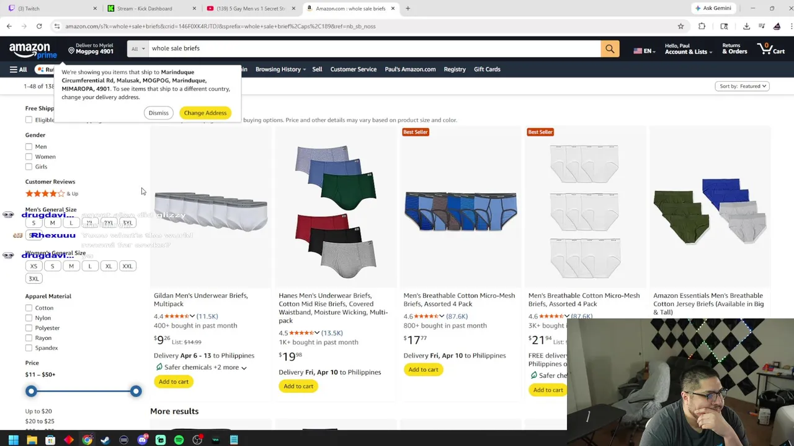Expand the search category All dropdown

click(x=138, y=48)
